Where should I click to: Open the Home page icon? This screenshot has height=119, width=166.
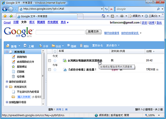103,16
